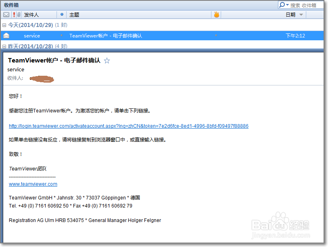
Task: Toggle the star next to the email subject
Action: pos(106,60)
